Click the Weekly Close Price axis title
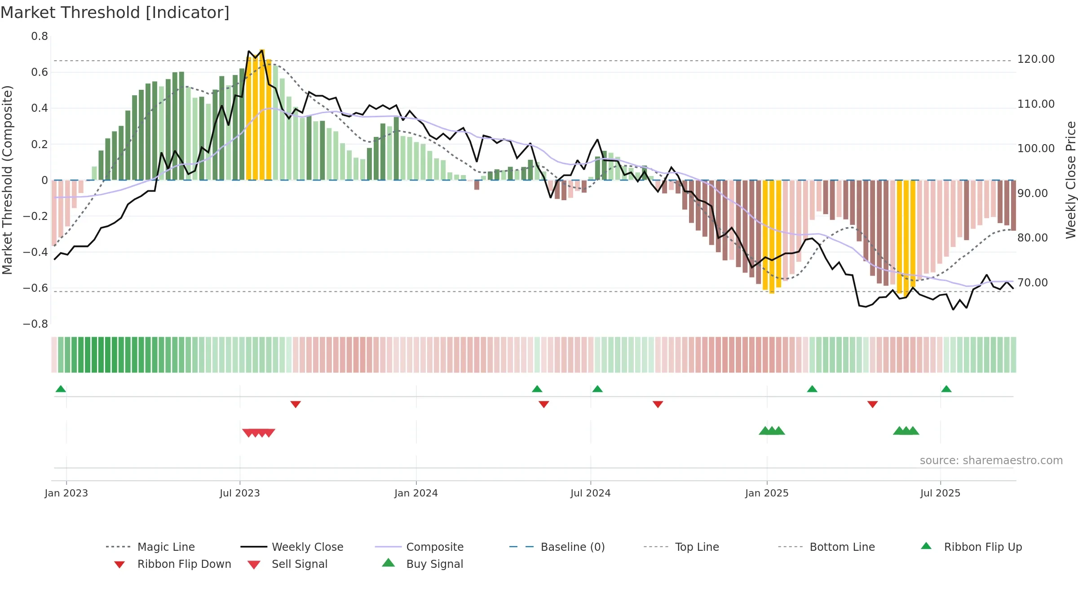The image size is (1078, 606). coord(1071,180)
